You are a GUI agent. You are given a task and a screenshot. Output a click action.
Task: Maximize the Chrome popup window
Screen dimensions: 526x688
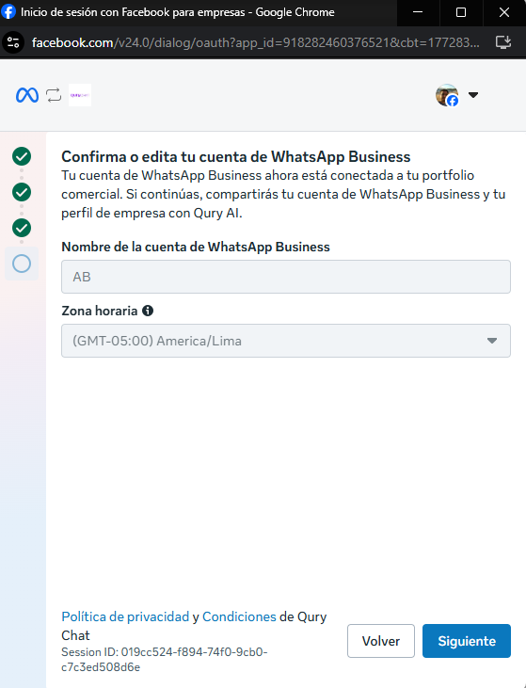coord(461,12)
